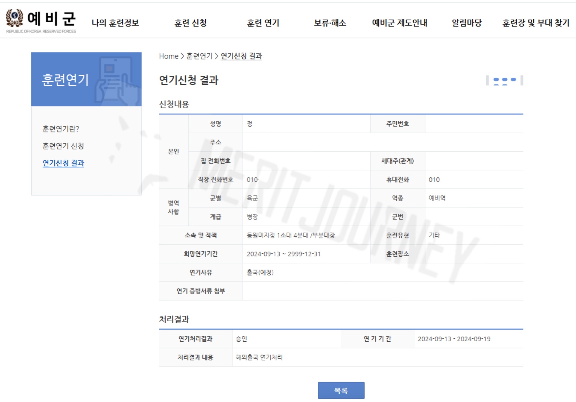
Task: Open the 알림마당 menu
Action: (466, 23)
